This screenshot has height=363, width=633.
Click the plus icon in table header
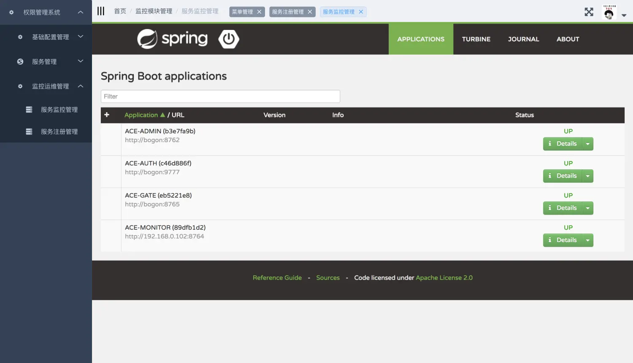[107, 115]
